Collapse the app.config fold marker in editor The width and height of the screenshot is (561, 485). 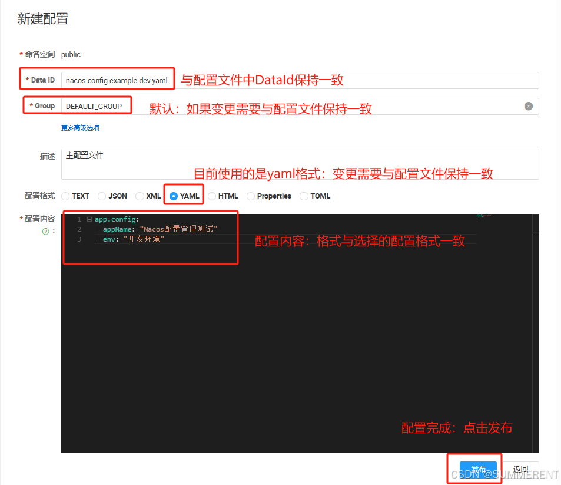click(89, 219)
